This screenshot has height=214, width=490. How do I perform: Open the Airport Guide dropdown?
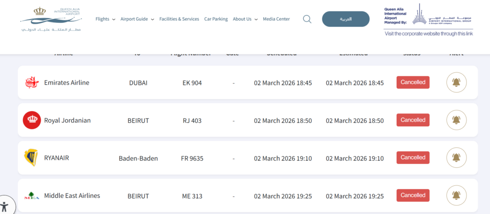137,19
